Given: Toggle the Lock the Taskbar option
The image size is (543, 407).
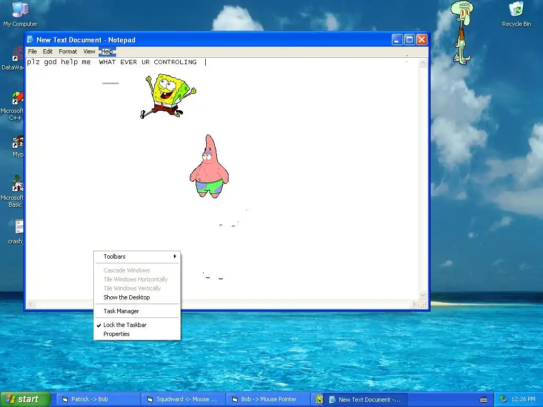Looking at the screenshot, I should coord(137,325).
